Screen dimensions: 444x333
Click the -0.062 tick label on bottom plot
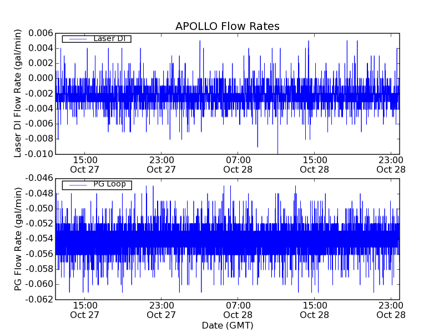pyautogui.click(x=39, y=299)
